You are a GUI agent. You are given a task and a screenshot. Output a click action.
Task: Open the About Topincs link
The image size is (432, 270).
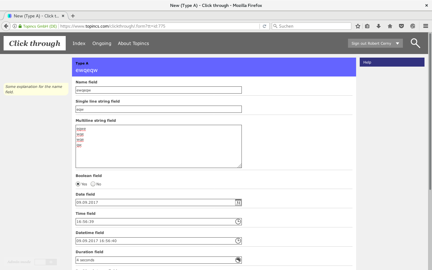click(133, 43)
